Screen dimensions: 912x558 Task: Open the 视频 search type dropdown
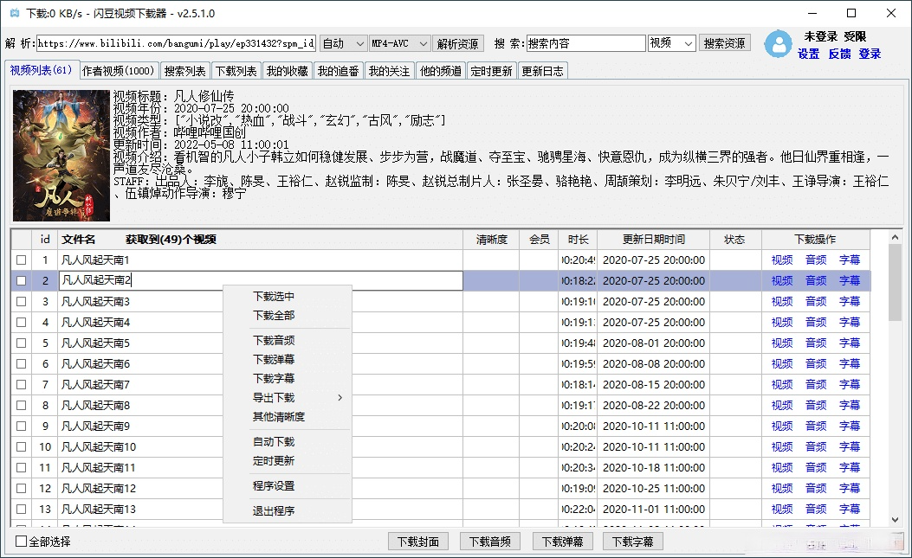(671, 43)
